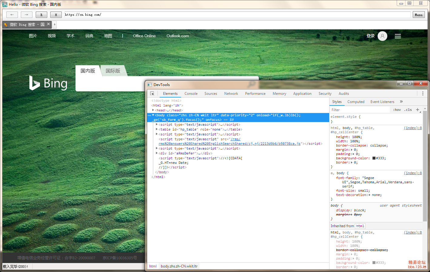Click the 登录 sign-in link
430x272 pixels.
point(371,36)
